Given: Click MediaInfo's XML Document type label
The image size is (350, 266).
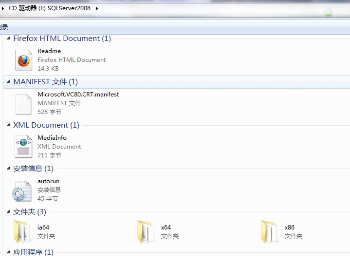Looking at the screenshot, I should click(59, 147).
